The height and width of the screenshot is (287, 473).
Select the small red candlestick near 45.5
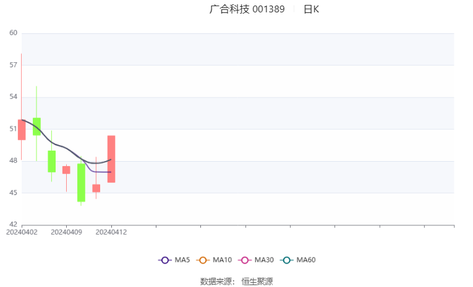pyautogui.click(x=96, y=188)
